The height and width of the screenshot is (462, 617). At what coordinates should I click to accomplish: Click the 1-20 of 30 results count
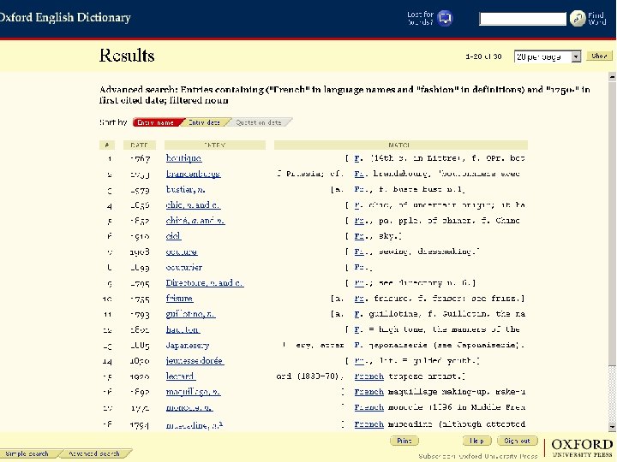point(483,56)
